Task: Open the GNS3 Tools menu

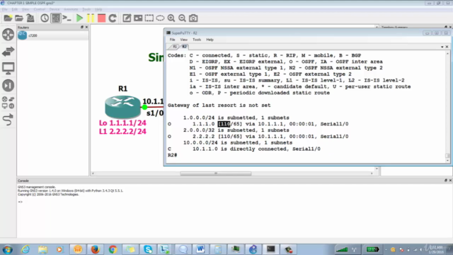Action: click(86, 9)
